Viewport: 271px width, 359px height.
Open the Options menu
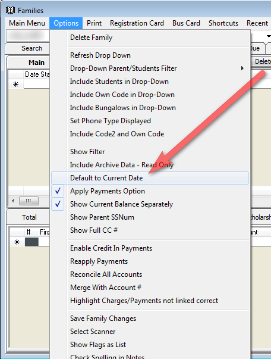[66, 23]
